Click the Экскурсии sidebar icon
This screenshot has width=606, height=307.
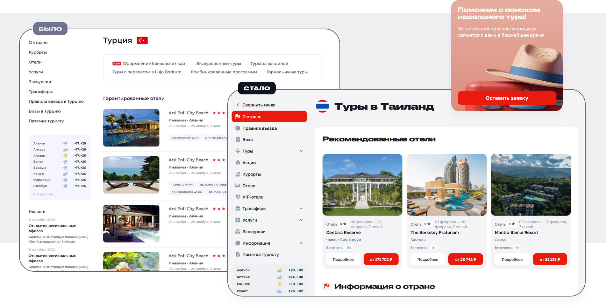tap(238, 231)
